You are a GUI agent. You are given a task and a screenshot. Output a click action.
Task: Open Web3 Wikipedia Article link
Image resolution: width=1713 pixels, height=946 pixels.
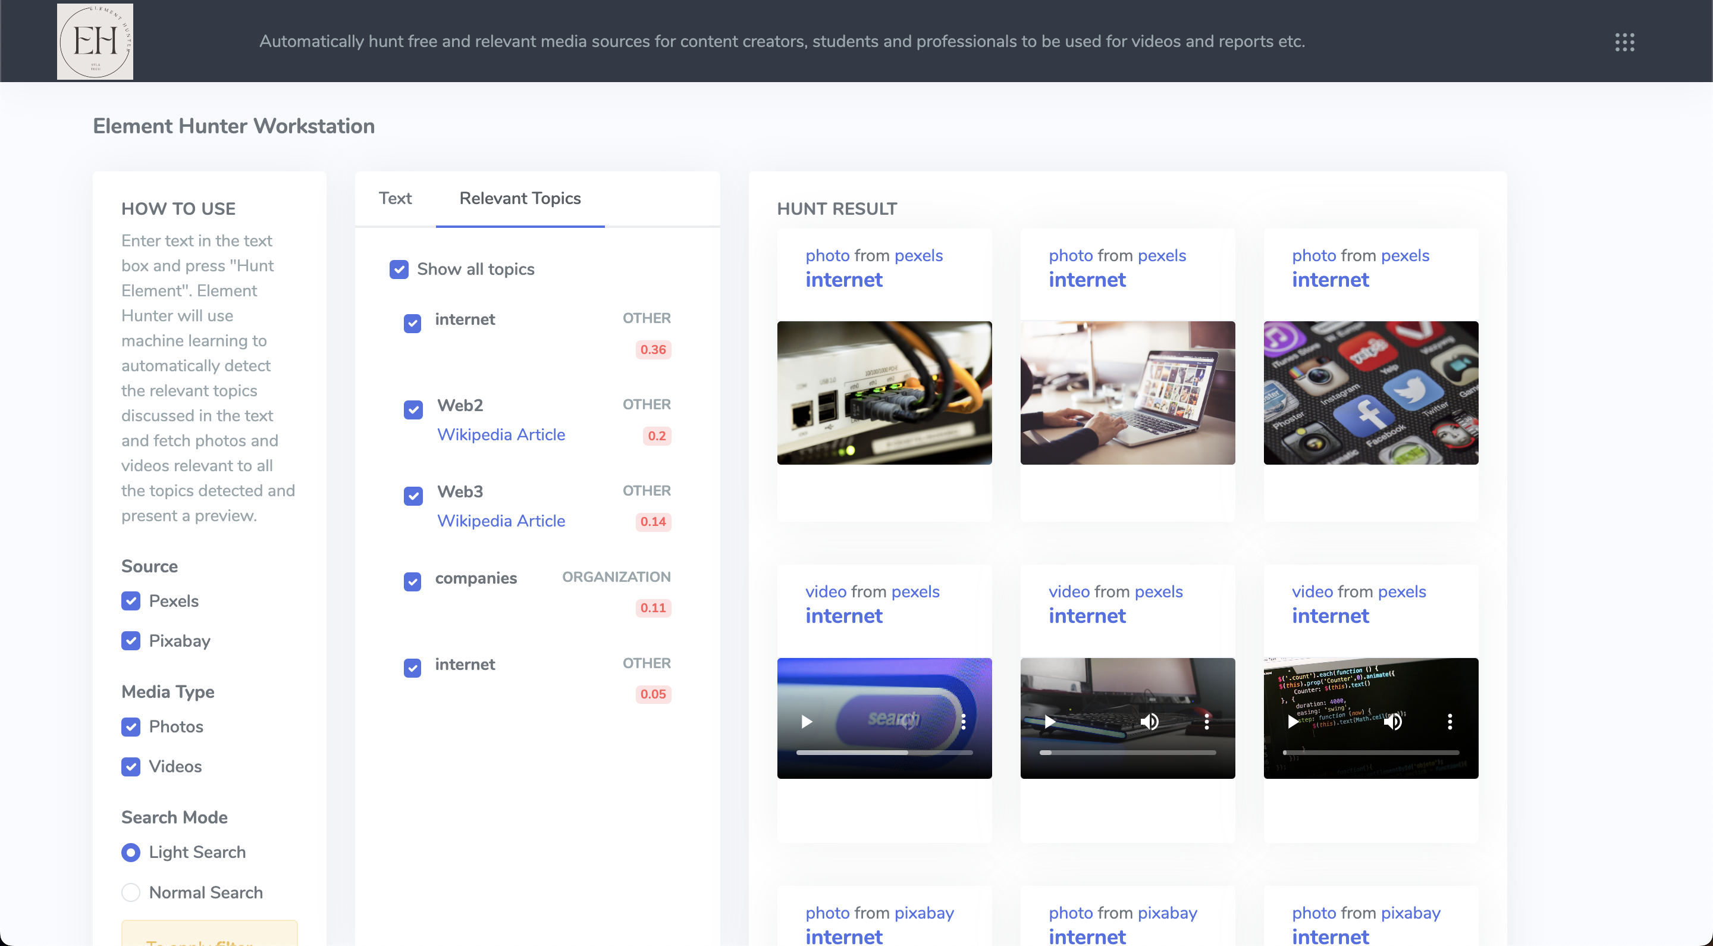[x=501, y=521]
